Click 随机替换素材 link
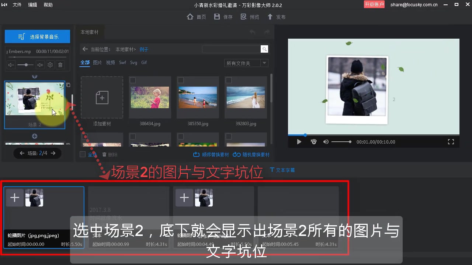The width and height of the screenshot is (472, 265). point(252,155)
